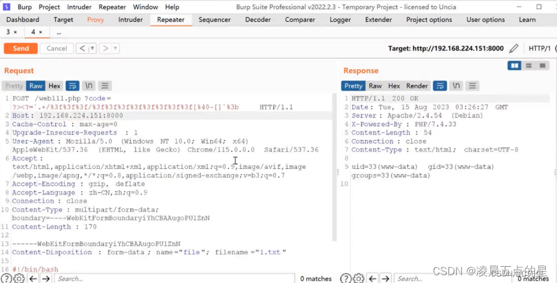Toggle non-printable characters in Request panel

click(88, 85)
